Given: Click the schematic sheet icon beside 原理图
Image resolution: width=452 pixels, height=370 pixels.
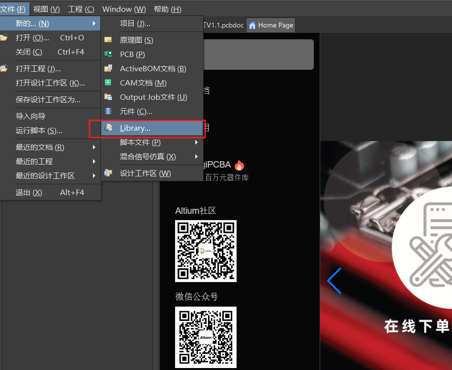Looking at the screenshot, I should 108,40.
